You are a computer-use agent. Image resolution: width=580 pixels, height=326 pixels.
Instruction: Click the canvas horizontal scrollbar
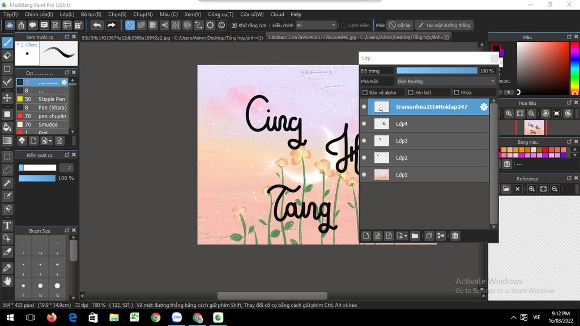click(272, 295)
